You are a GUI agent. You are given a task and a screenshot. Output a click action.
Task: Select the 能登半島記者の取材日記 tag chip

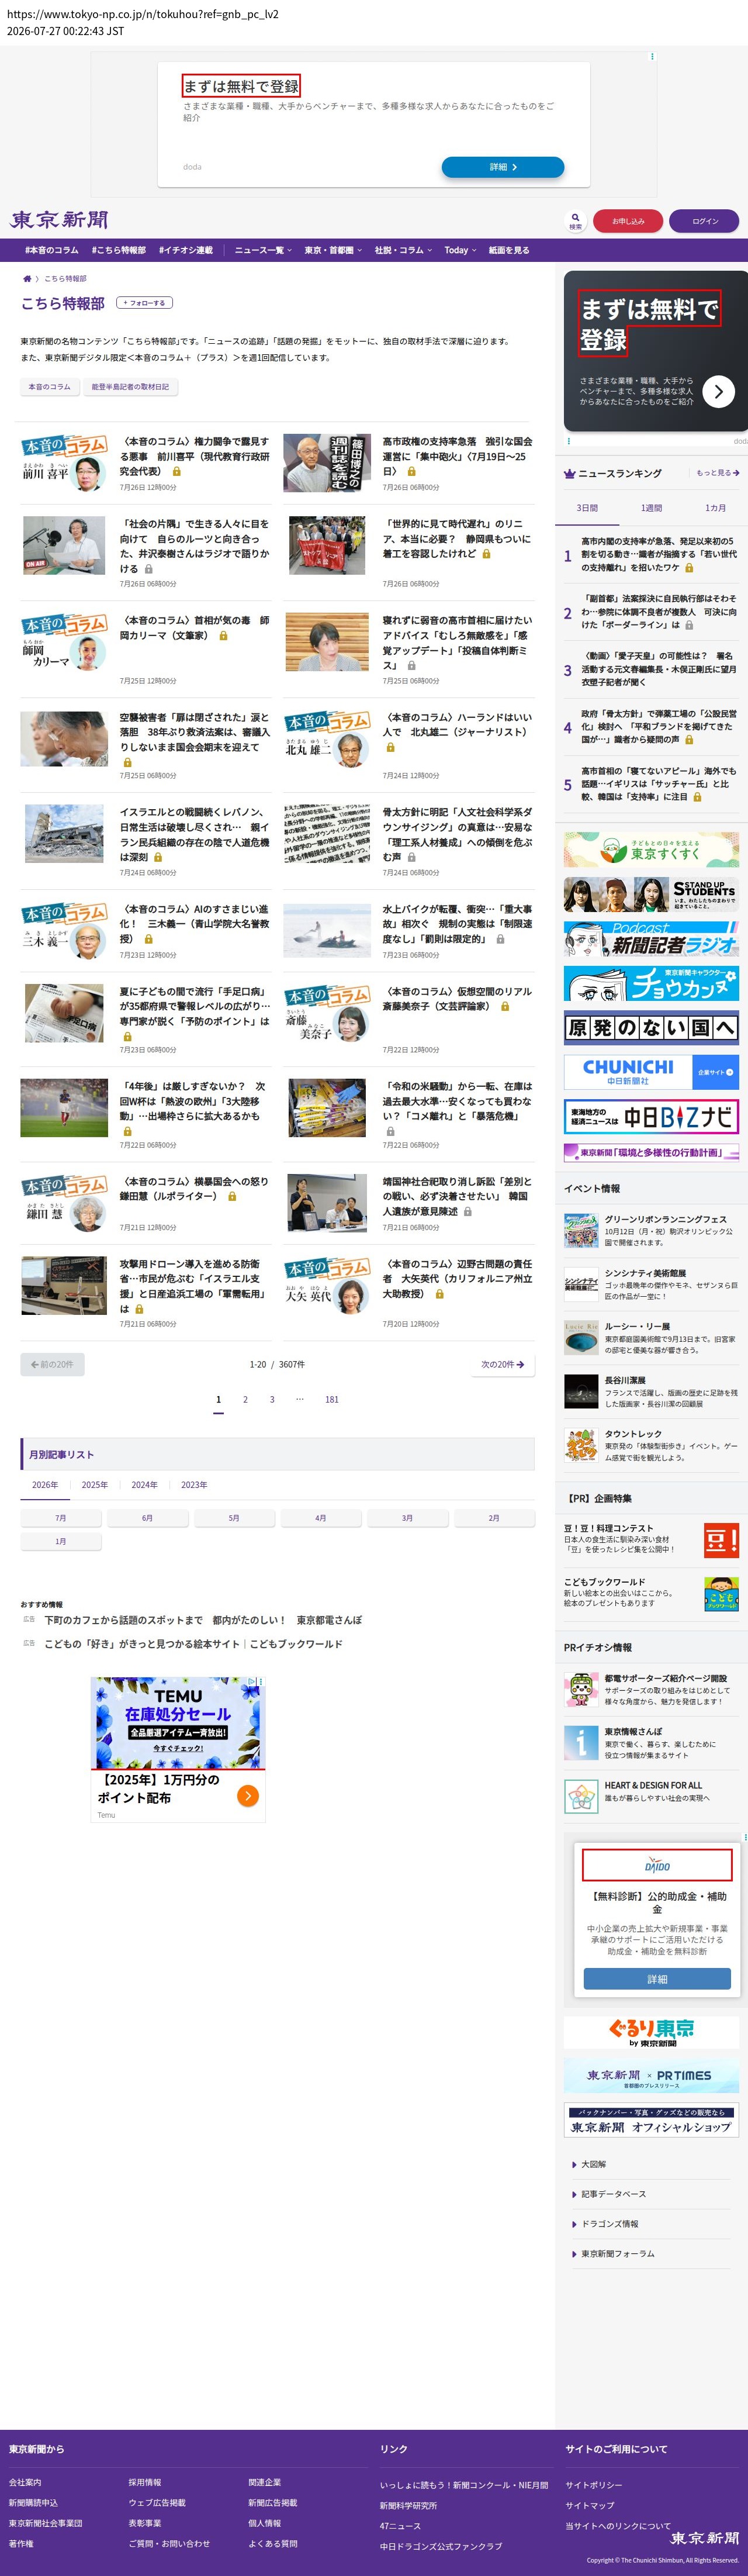pyautogui.click(x=130, y=387)
